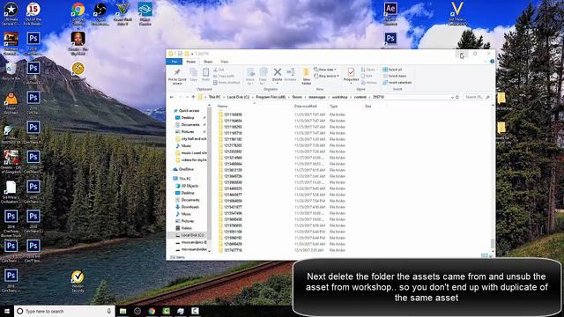
Task: Open Google Chrome desktop shortcut
Action: tap(78, 14)
